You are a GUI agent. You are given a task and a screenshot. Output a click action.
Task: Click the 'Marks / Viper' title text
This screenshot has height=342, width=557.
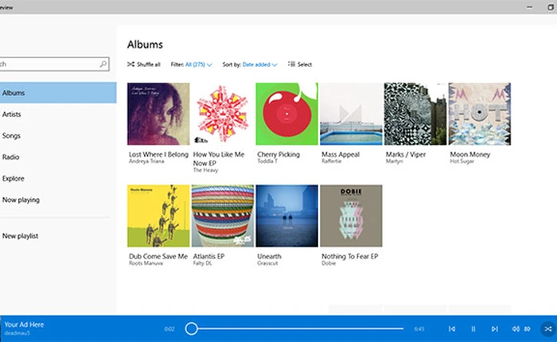coord(406,154)
